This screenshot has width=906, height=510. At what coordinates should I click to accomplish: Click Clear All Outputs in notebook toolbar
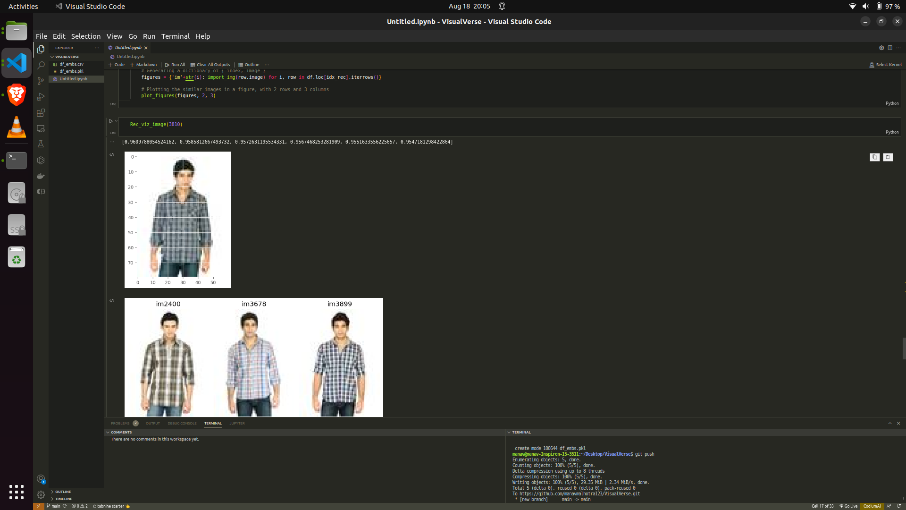click(x=210, y=65)
